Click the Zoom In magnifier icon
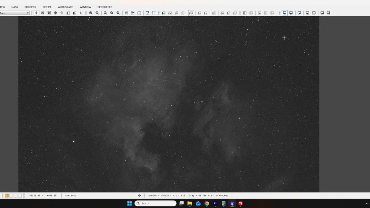The height and width of the screenshot is (208, 370). tap(91, 13)
